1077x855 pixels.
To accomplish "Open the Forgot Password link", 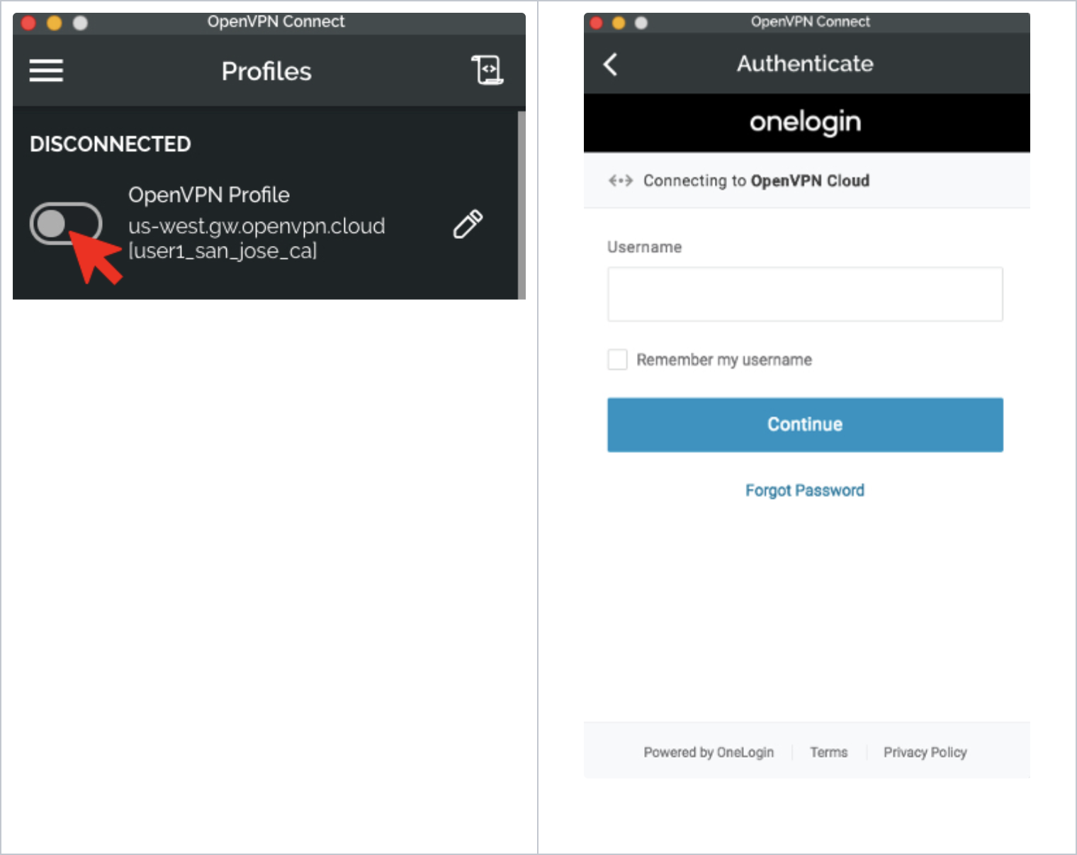I will (x=805, y=491).
